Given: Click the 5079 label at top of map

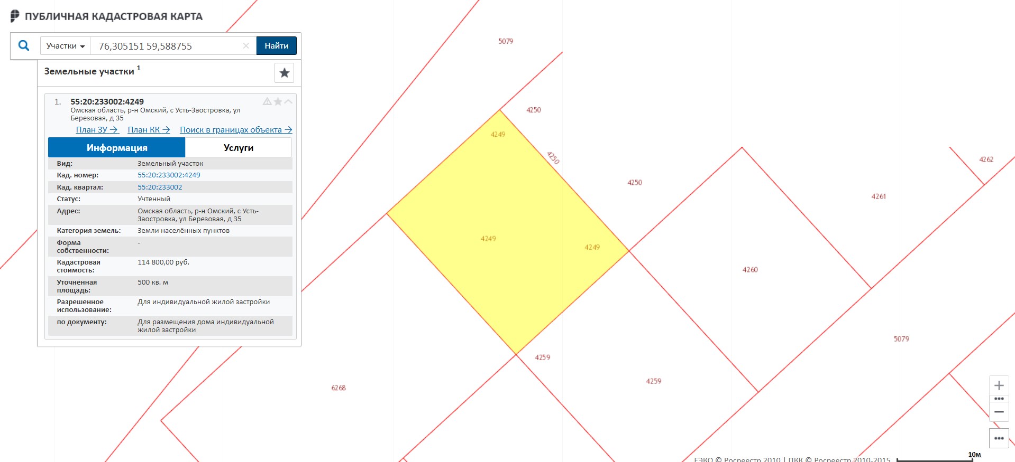Looking at the screenshot, I should [506, 41].
